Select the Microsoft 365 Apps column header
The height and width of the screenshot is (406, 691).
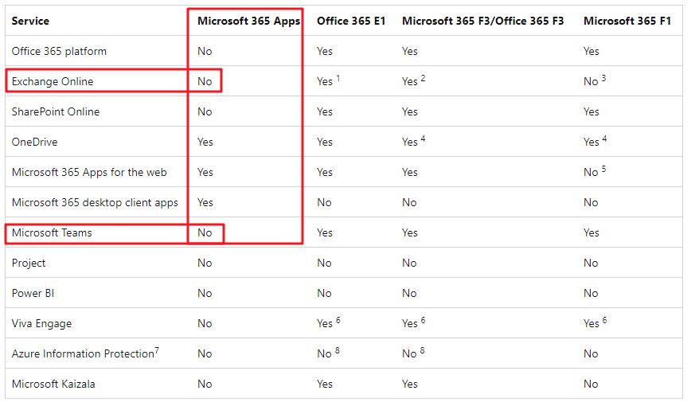point(248,21)
